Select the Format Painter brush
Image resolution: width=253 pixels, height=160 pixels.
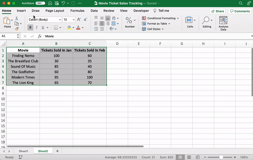[17, 29]
